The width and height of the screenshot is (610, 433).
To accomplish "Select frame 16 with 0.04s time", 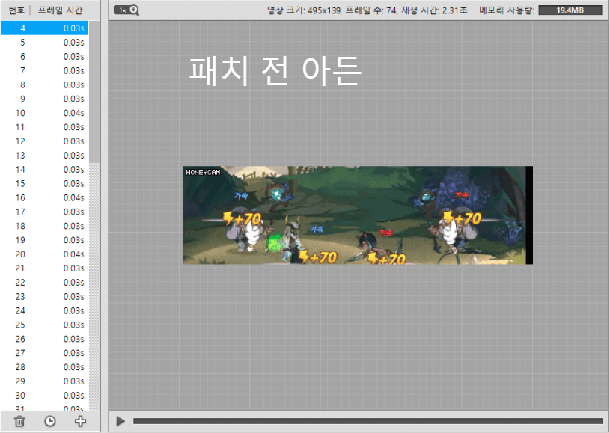I will point(44,197).
